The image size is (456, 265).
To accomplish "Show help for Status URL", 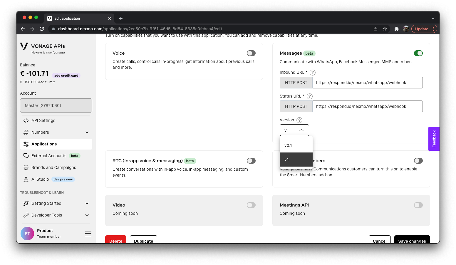I will click(310, 96).
